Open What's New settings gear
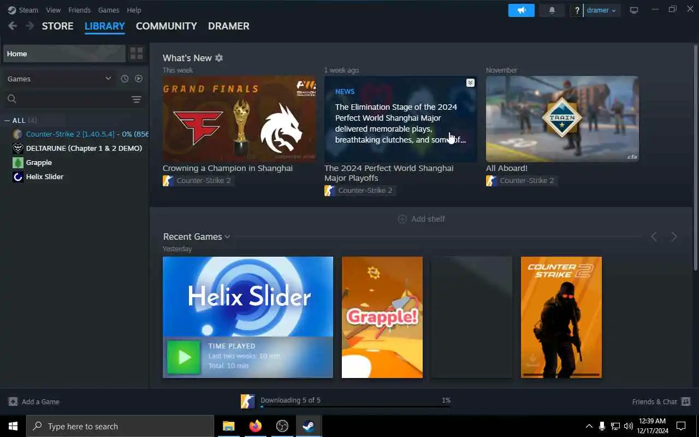 [219, 58]
